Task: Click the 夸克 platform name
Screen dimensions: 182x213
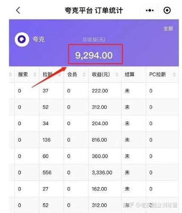Action: pyautogui.click(x=39, y=39)
